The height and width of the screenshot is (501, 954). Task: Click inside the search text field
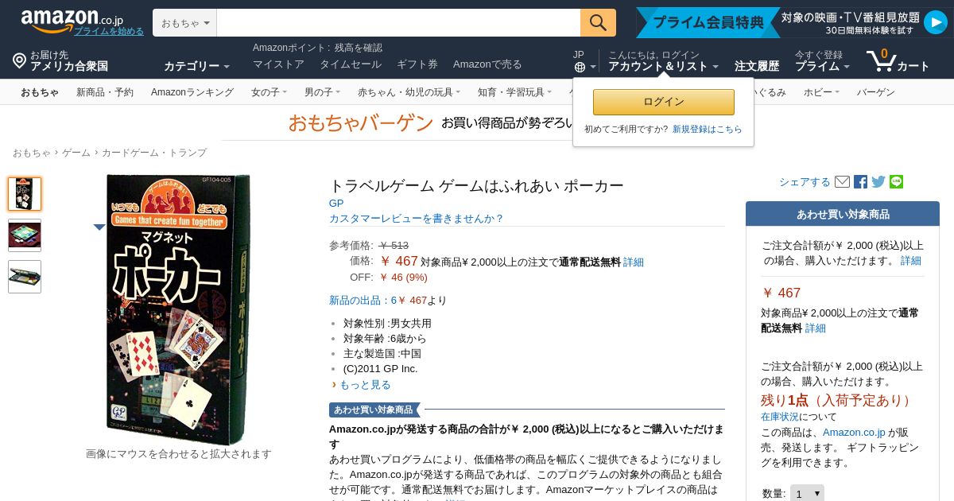(398, 23)
